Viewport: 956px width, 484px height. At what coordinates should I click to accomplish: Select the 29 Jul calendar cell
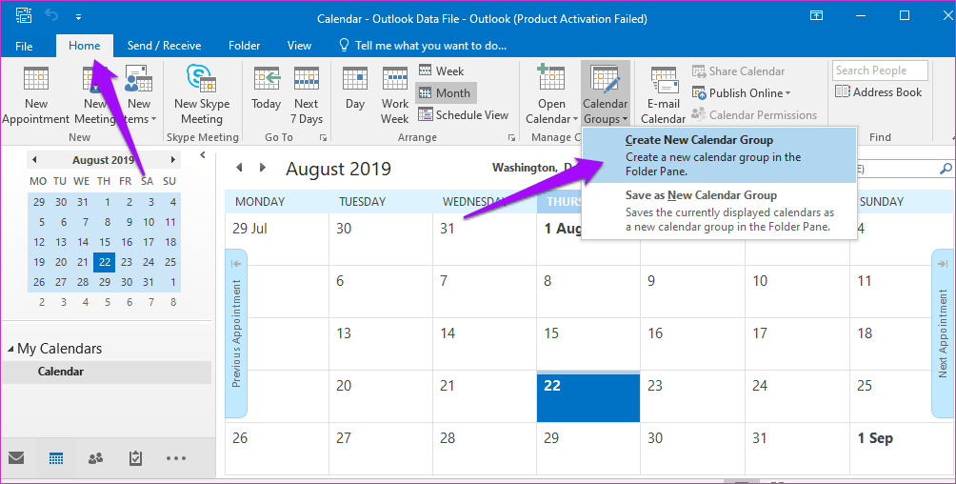pyautogui.click(x=277, y=238)
